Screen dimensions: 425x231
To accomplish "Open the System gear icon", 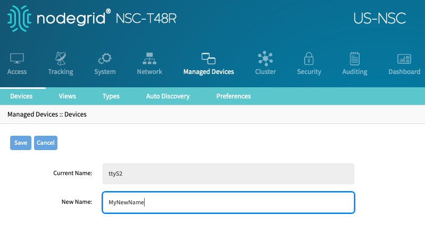I will tap(105, 59).
